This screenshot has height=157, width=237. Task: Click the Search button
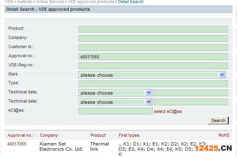218,120
